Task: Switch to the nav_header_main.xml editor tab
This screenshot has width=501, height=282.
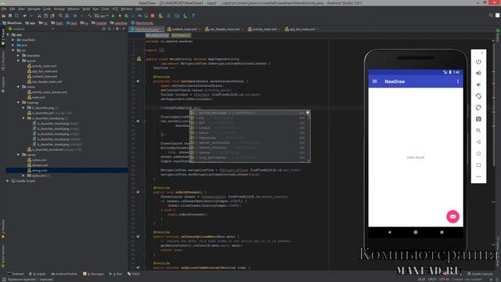Action: [224, 29]
